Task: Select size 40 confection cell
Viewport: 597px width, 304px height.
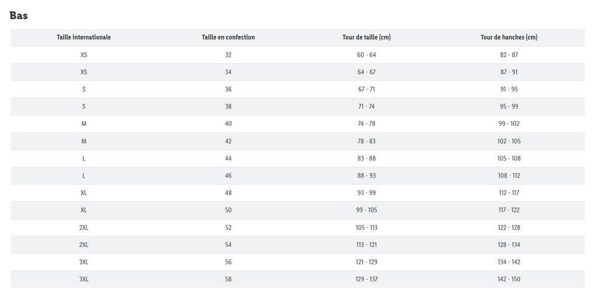Action: coord(228,123)
